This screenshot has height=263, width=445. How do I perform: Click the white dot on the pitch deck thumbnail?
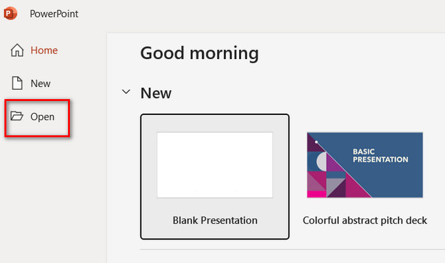coord(317,141)
